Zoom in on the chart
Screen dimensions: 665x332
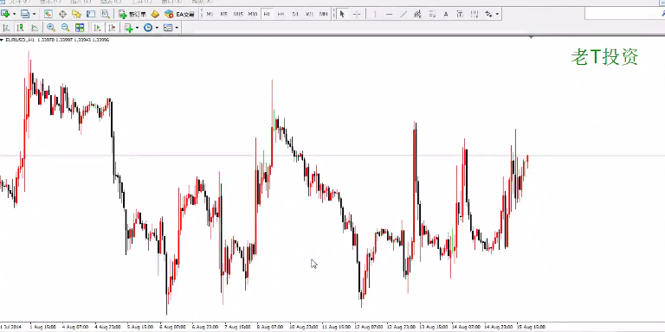(51, 28)
